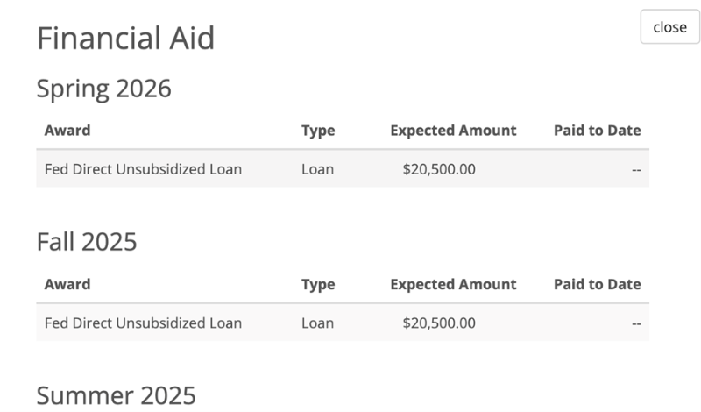Viewport: 701px width, 412px height.
Task: Click the Award column header under Spring 2026
Action: click(67, 131)
